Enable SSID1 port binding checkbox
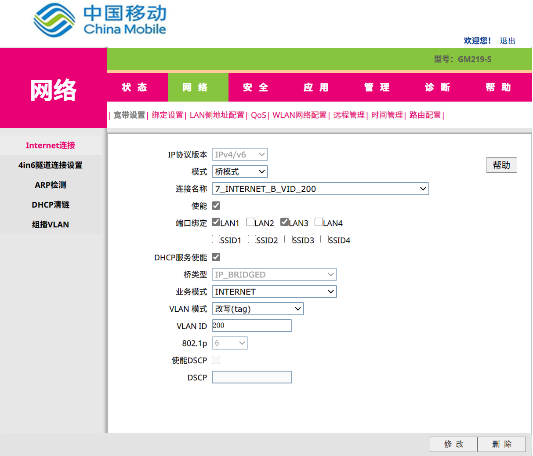This screenshot has width=533, height=456. (x=216, y=239)
